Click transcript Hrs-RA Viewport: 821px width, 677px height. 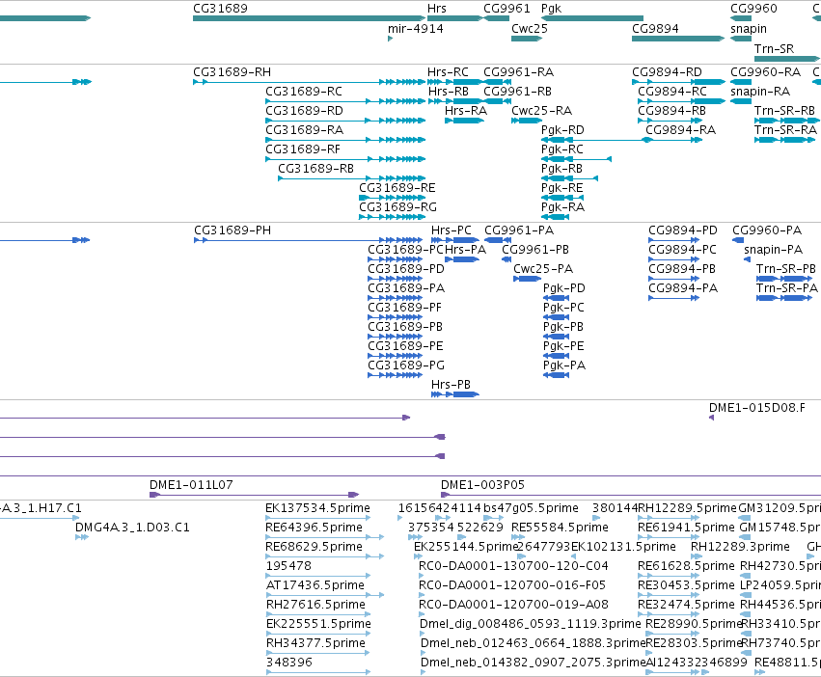464,121
